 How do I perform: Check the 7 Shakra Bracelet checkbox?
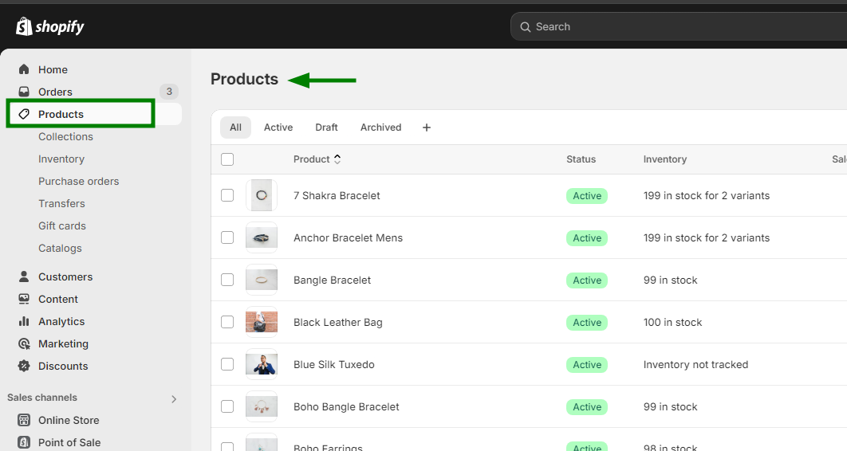(x=227, y=195)
